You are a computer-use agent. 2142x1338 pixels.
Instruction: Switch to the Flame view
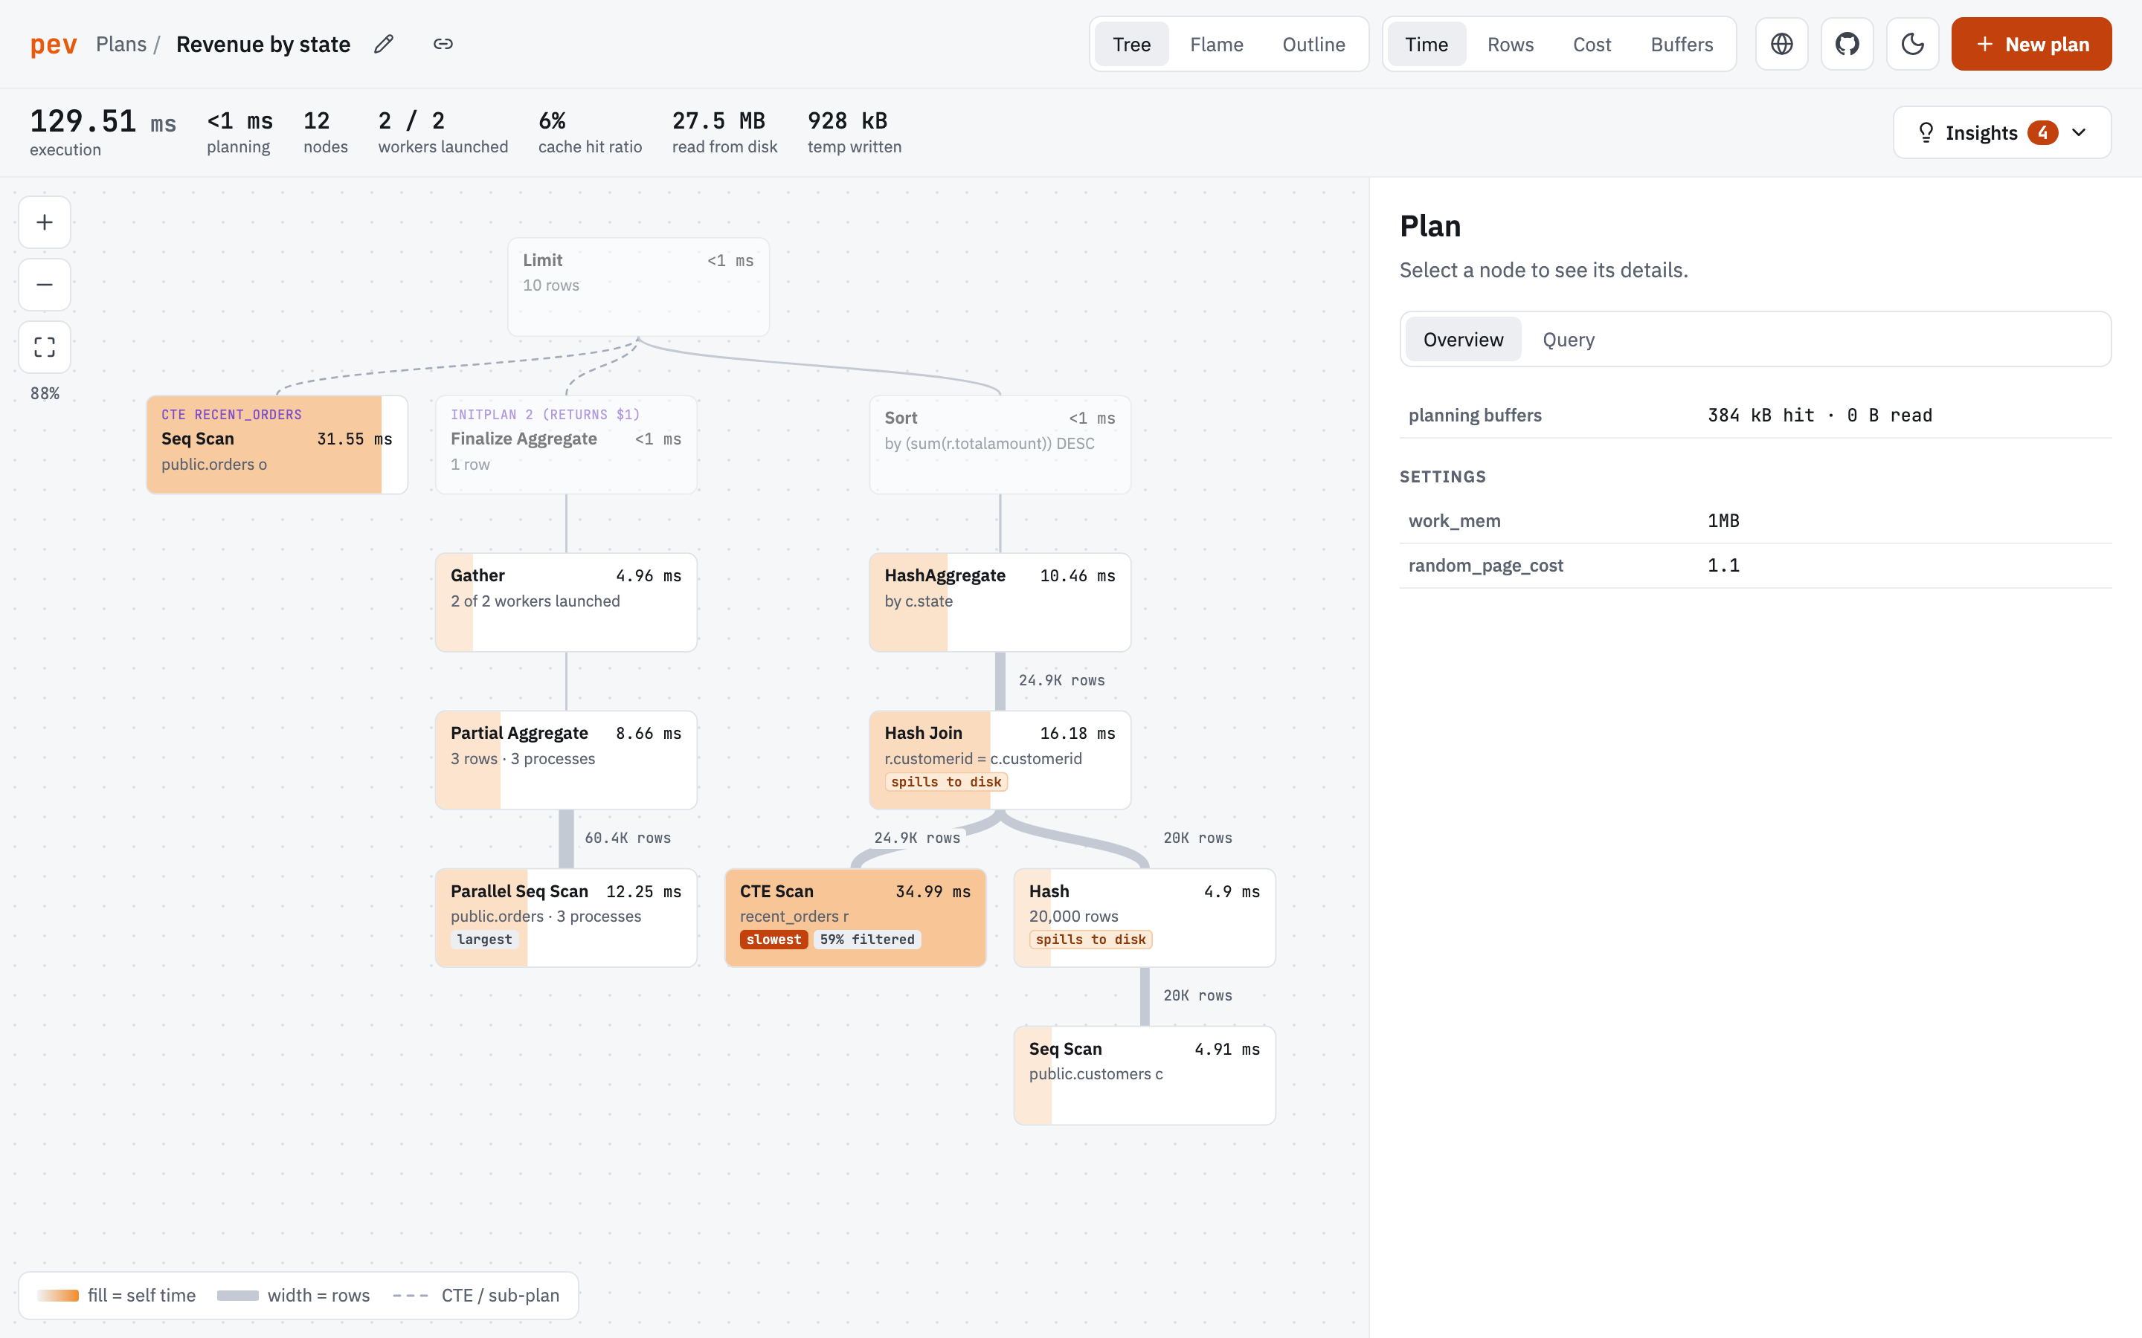pyautogui.click(x=1216, y=45)
